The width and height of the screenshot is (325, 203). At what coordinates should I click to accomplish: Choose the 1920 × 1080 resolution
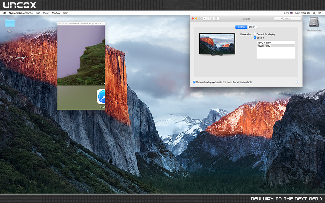point(276,46)
